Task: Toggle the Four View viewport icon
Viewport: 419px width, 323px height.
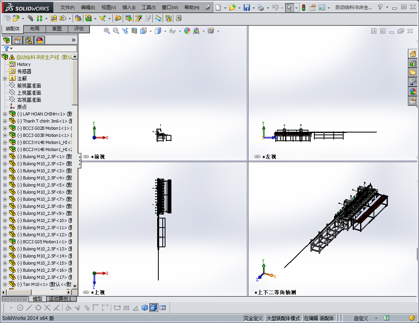Action: (x=162, y=308)
